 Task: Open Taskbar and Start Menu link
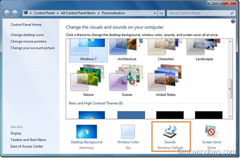point(28,140)
